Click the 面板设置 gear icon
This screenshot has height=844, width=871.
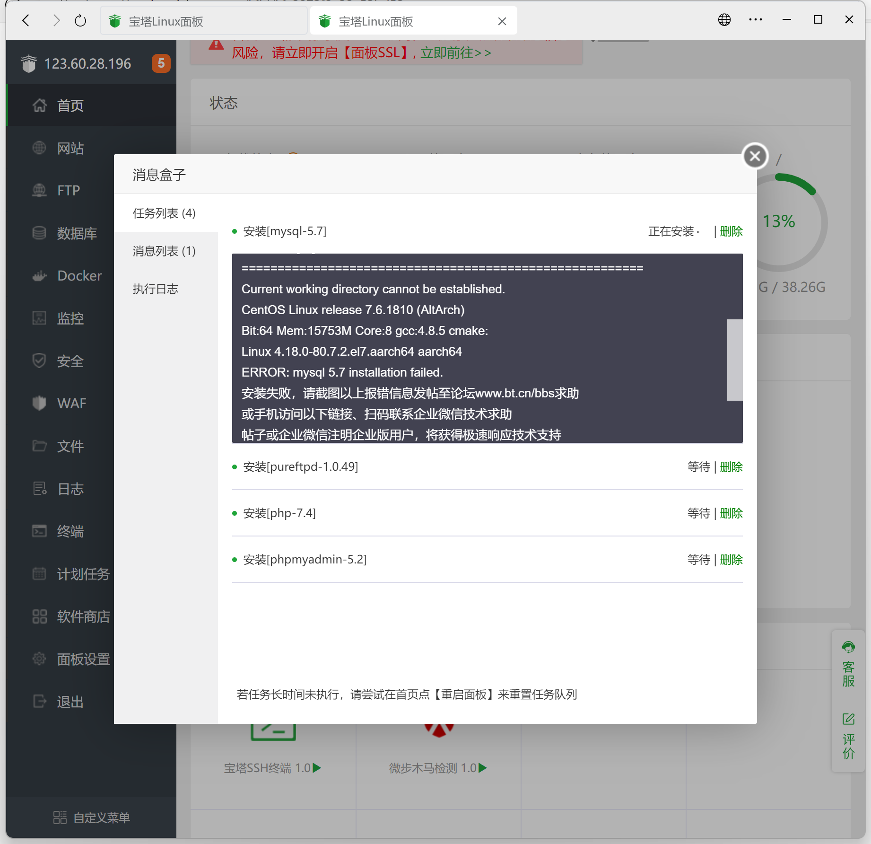[x=39, y=659]
